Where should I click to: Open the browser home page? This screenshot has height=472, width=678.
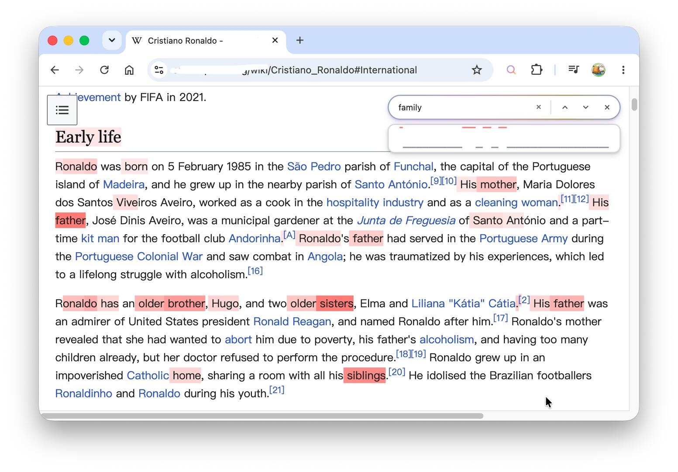point(129,70)
